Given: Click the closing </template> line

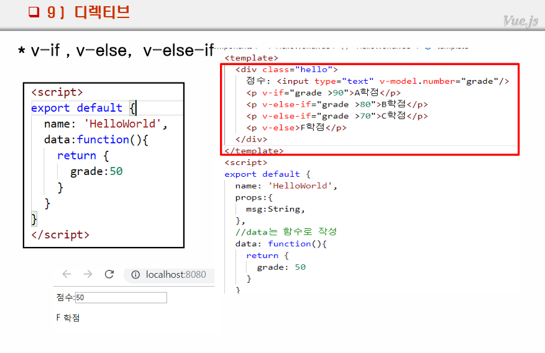Looking at the screenshot, I should pyautogui.click(x=254, y=151).
